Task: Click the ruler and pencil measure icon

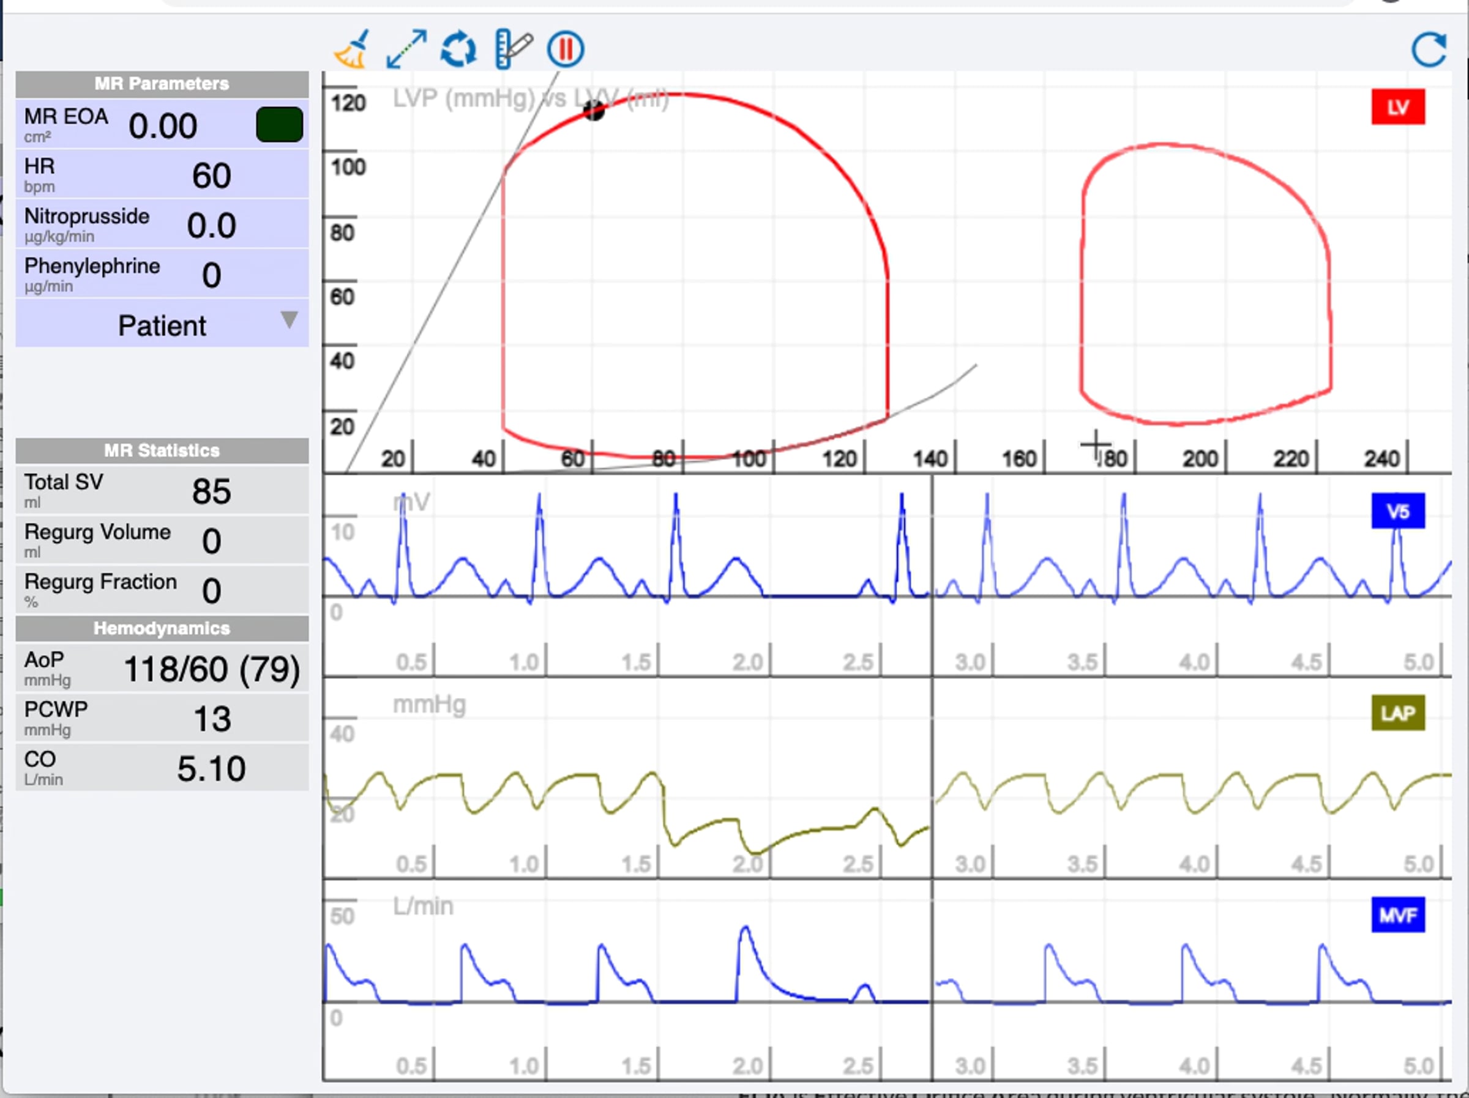Action: (x=513, y=49)
